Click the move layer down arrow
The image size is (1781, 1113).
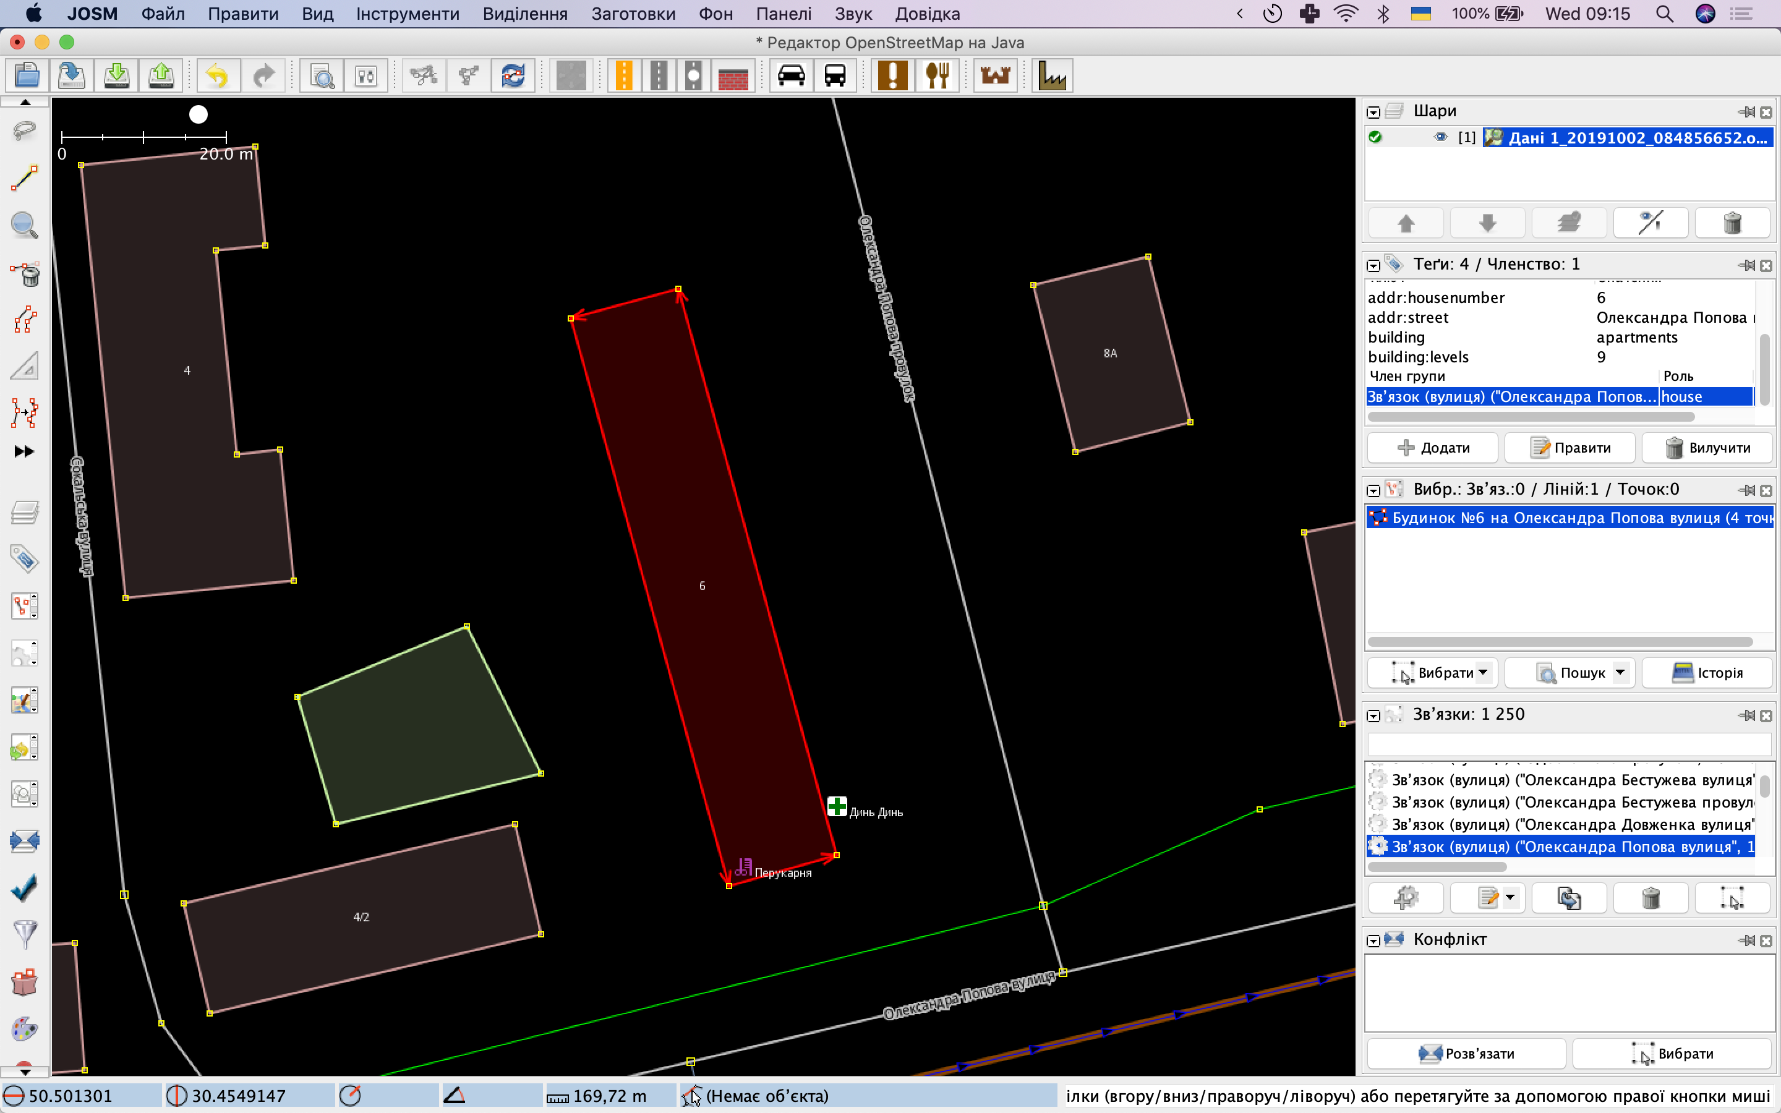point(1487,223)
